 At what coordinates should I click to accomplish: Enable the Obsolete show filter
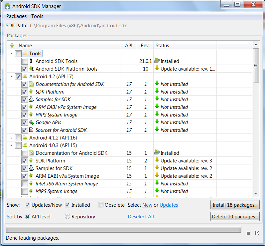(101, 205)
